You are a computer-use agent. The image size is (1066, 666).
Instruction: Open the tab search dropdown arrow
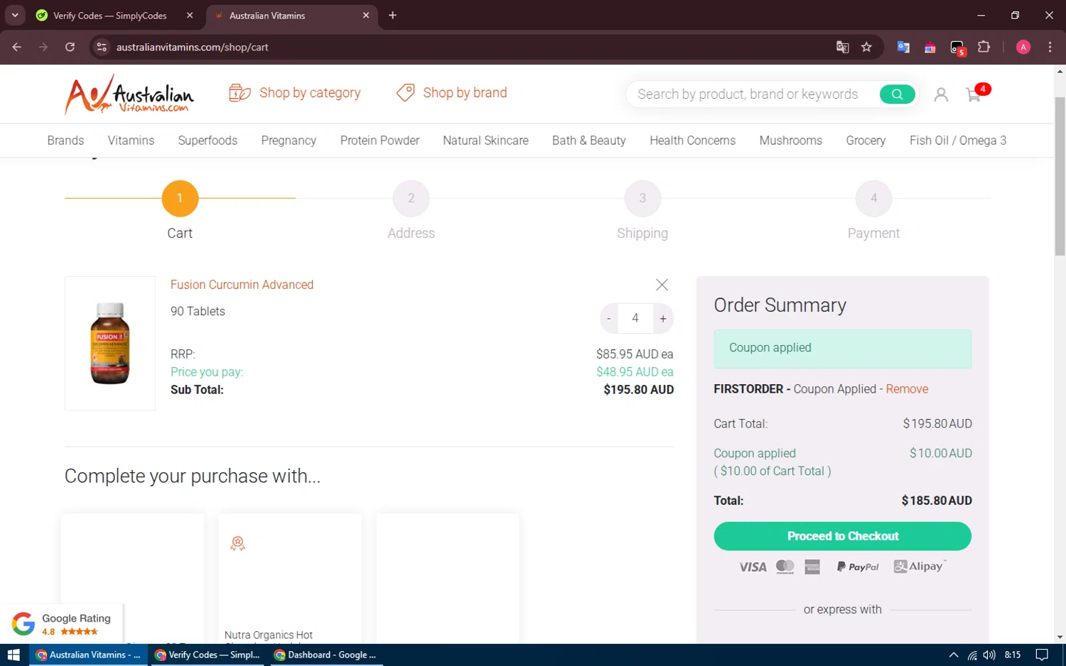pos(15,15)
